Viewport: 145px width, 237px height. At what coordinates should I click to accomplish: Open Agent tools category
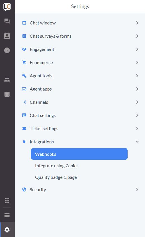80,76
